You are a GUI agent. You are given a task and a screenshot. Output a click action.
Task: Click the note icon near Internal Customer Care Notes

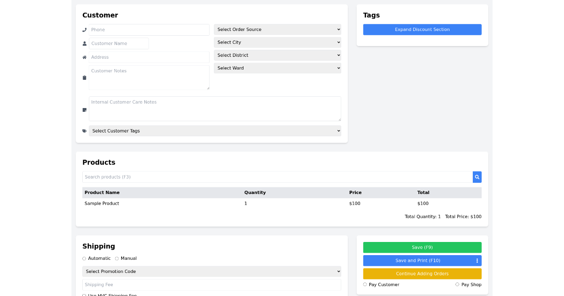tap(84, 109)
